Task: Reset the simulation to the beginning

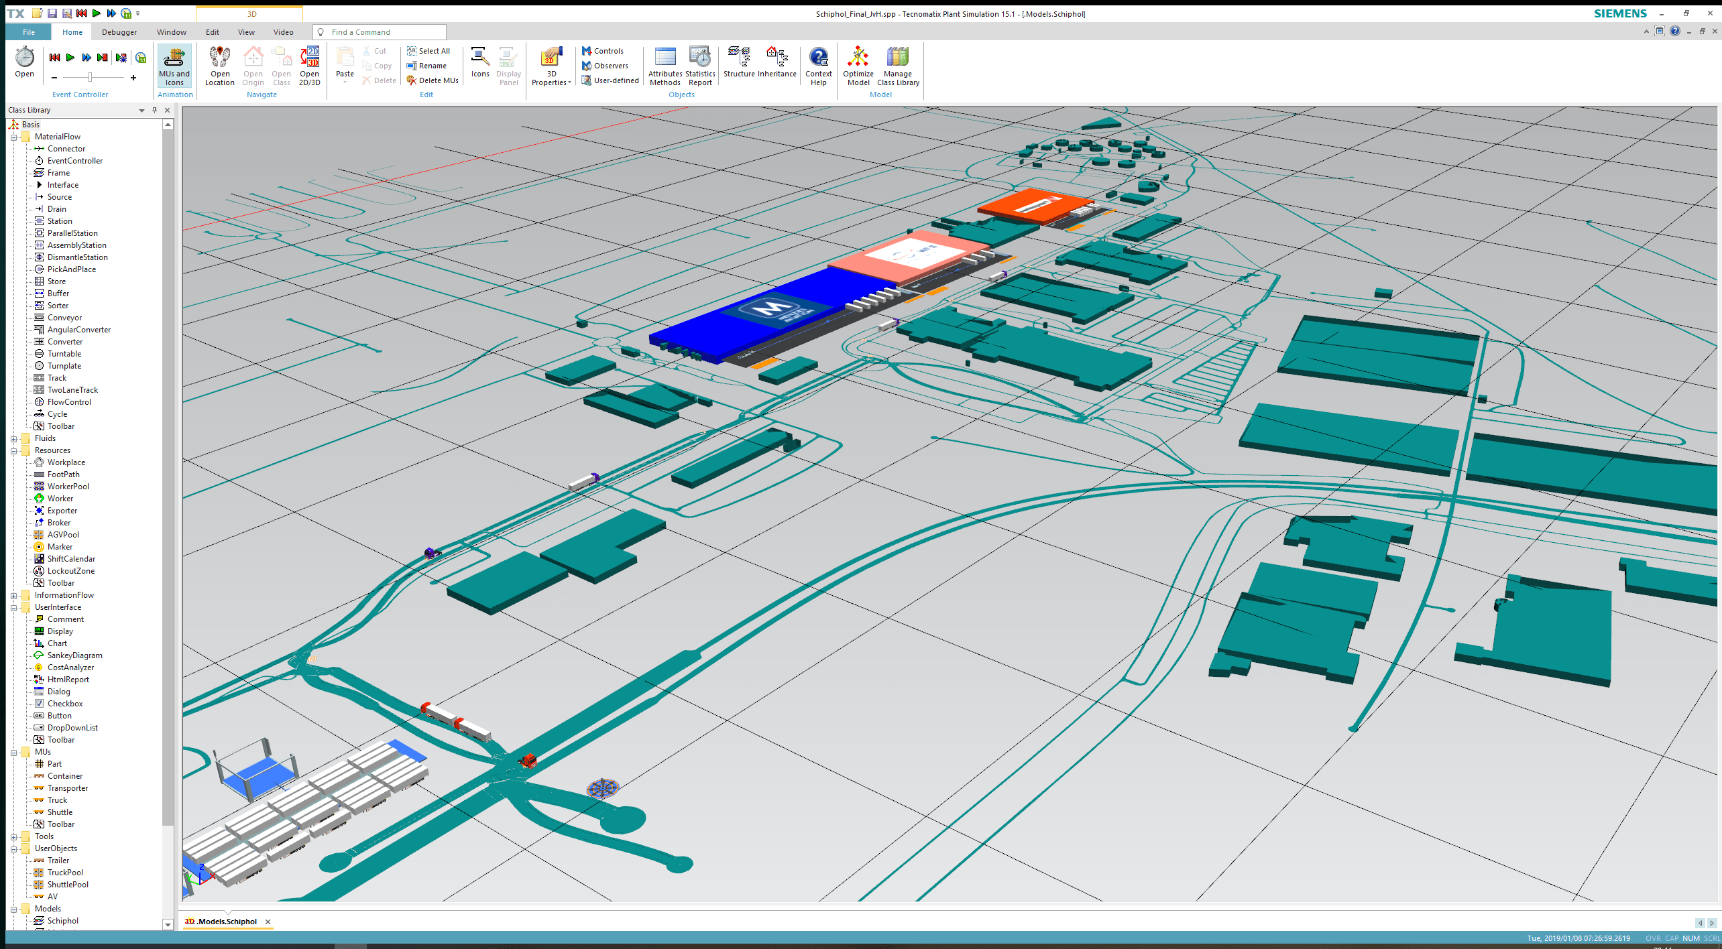Action: tap(54, 58)
